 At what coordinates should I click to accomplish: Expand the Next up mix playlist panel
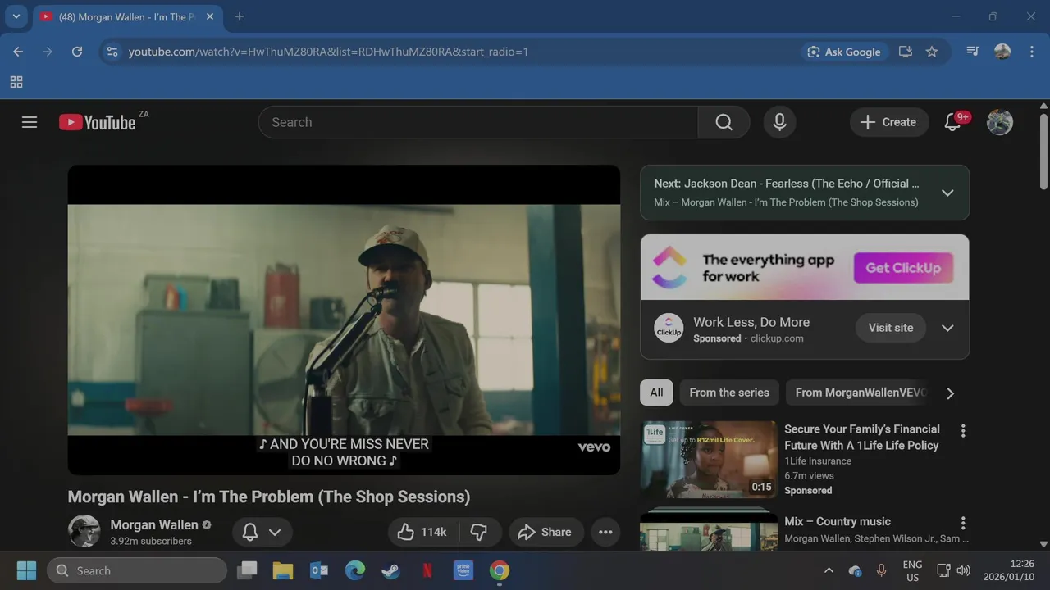point(947,193)
